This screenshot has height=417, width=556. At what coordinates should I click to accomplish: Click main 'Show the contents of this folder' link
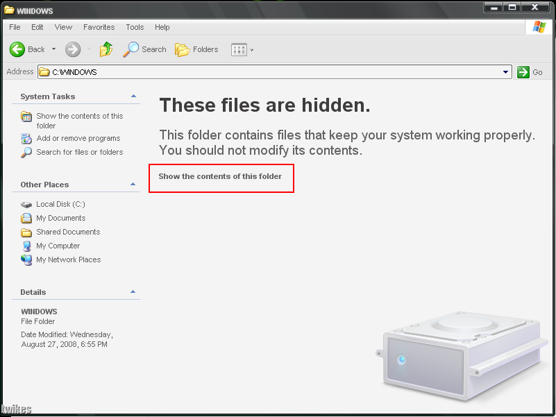click(x=220, y=176)
